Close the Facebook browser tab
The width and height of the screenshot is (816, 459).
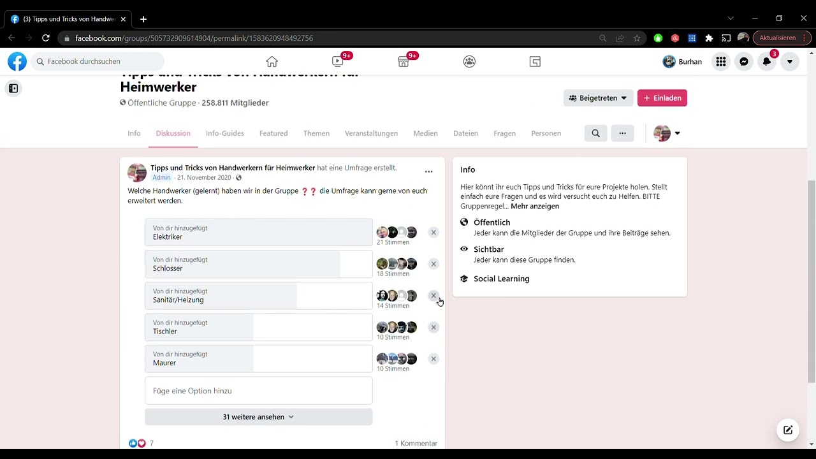pos(123,19)
